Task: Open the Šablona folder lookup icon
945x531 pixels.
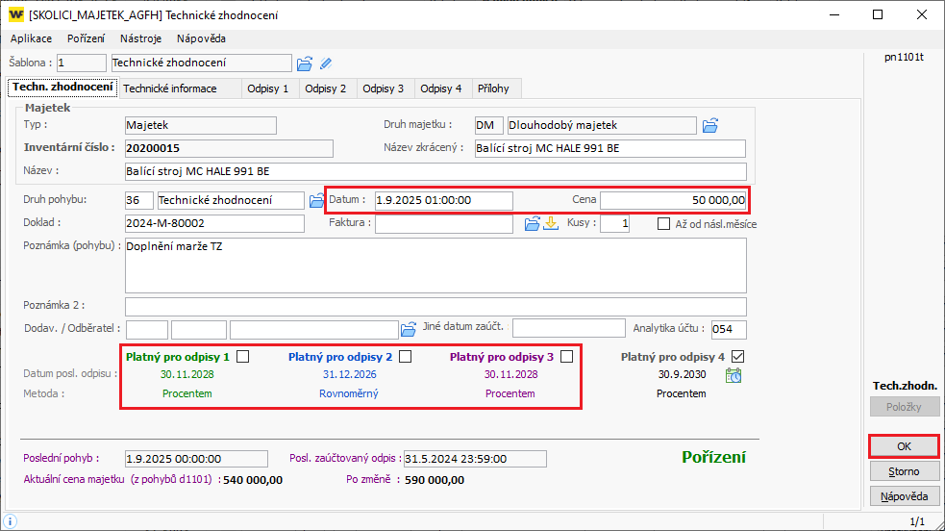Action: coord(305,63)
